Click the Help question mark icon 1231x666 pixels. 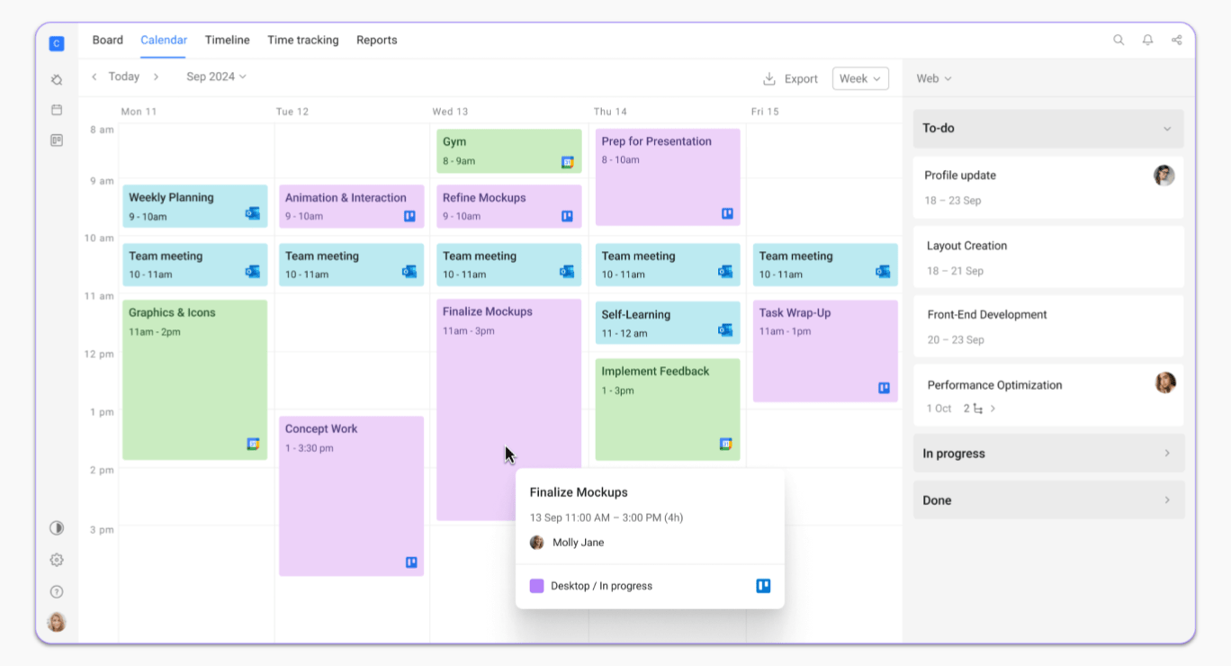[x=56, y=591]
